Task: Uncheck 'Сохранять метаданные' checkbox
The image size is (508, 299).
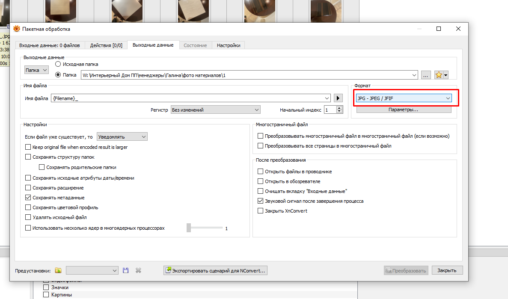Action: point(28,198)
